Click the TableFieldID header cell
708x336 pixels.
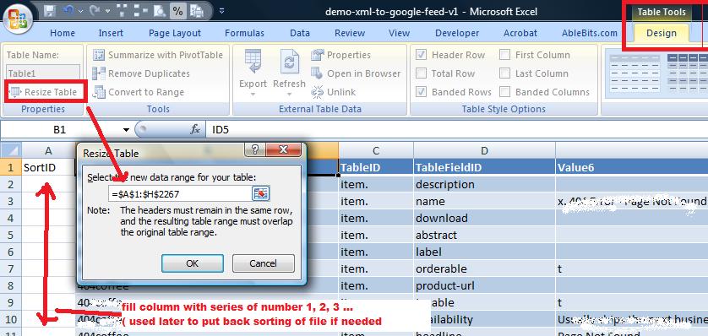(484, 167)
